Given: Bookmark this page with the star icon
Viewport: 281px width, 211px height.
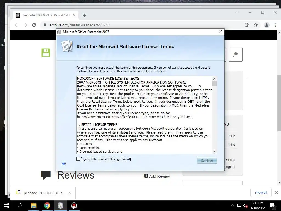Looking at the screenshot, I should click(256, 25).
